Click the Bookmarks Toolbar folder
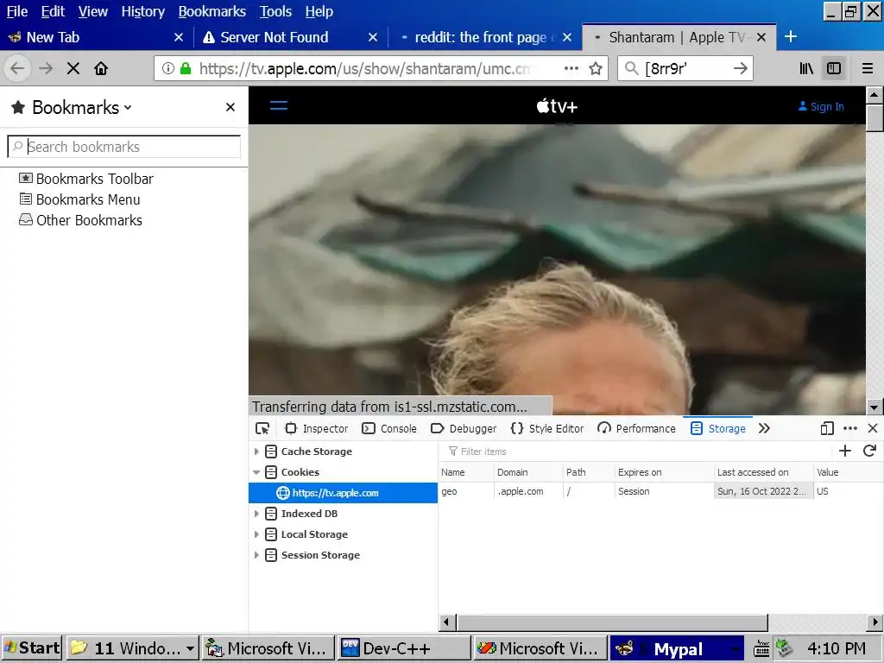Screen dimensions: 884x663 click(x=85, y=179)
